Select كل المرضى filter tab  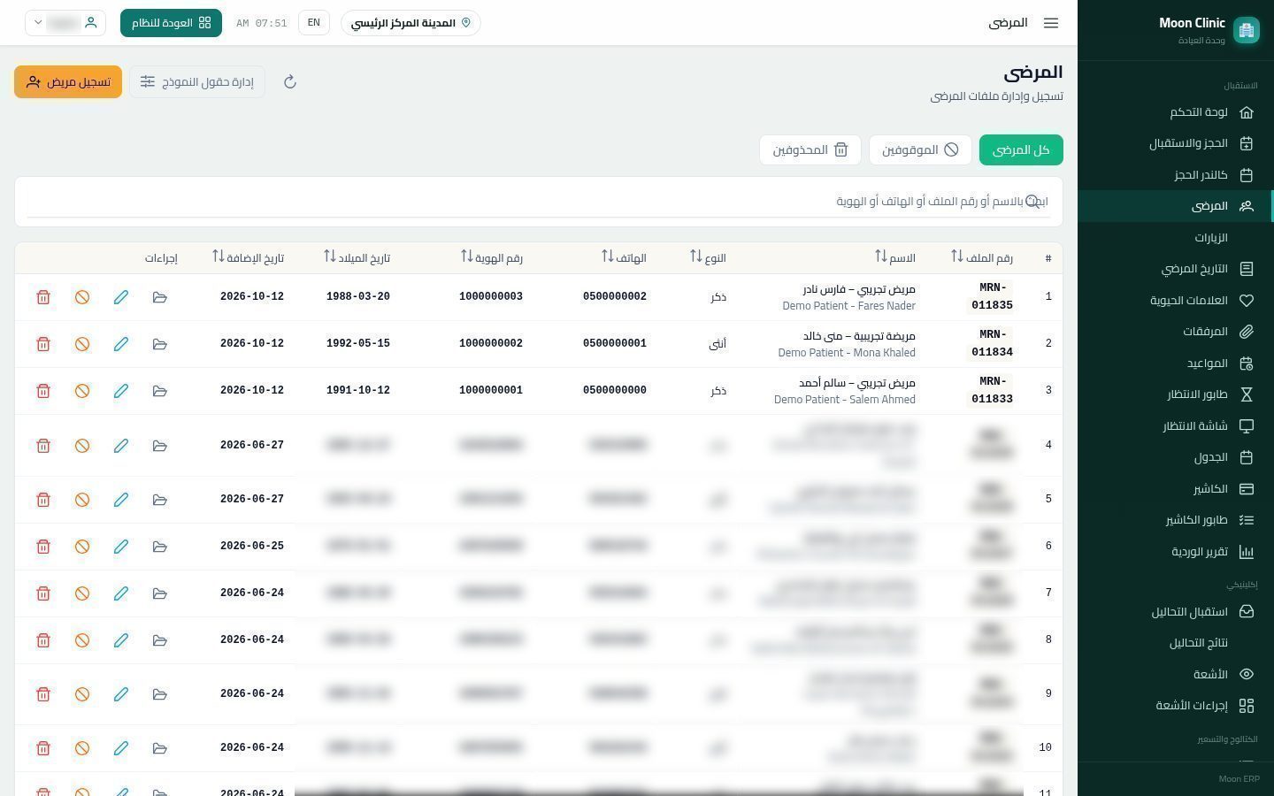pos(1021,150)
